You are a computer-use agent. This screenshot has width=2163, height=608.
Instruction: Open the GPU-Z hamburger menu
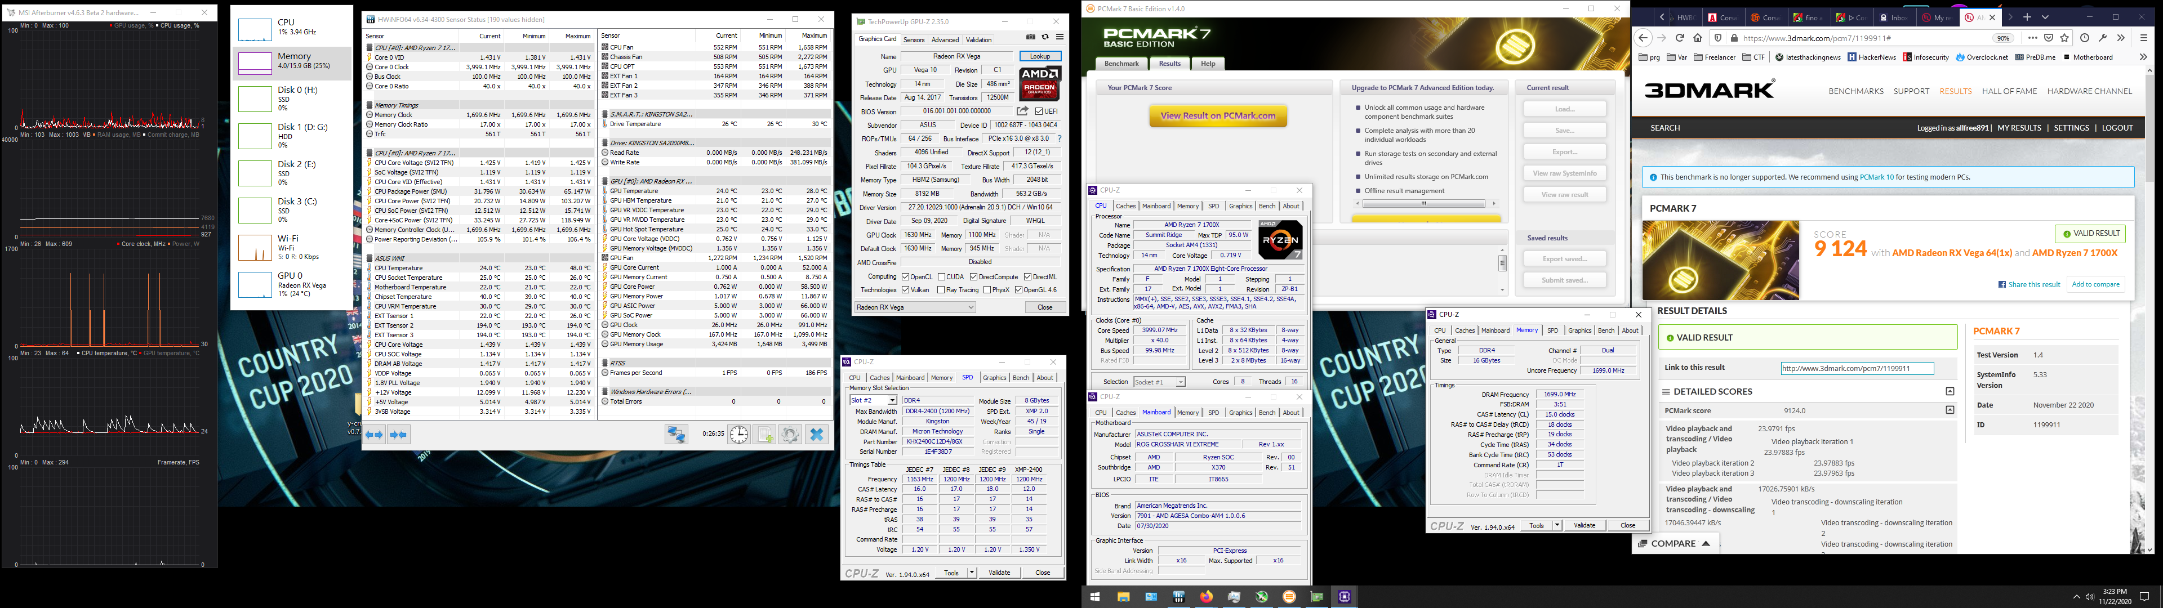click(1060, 37)
